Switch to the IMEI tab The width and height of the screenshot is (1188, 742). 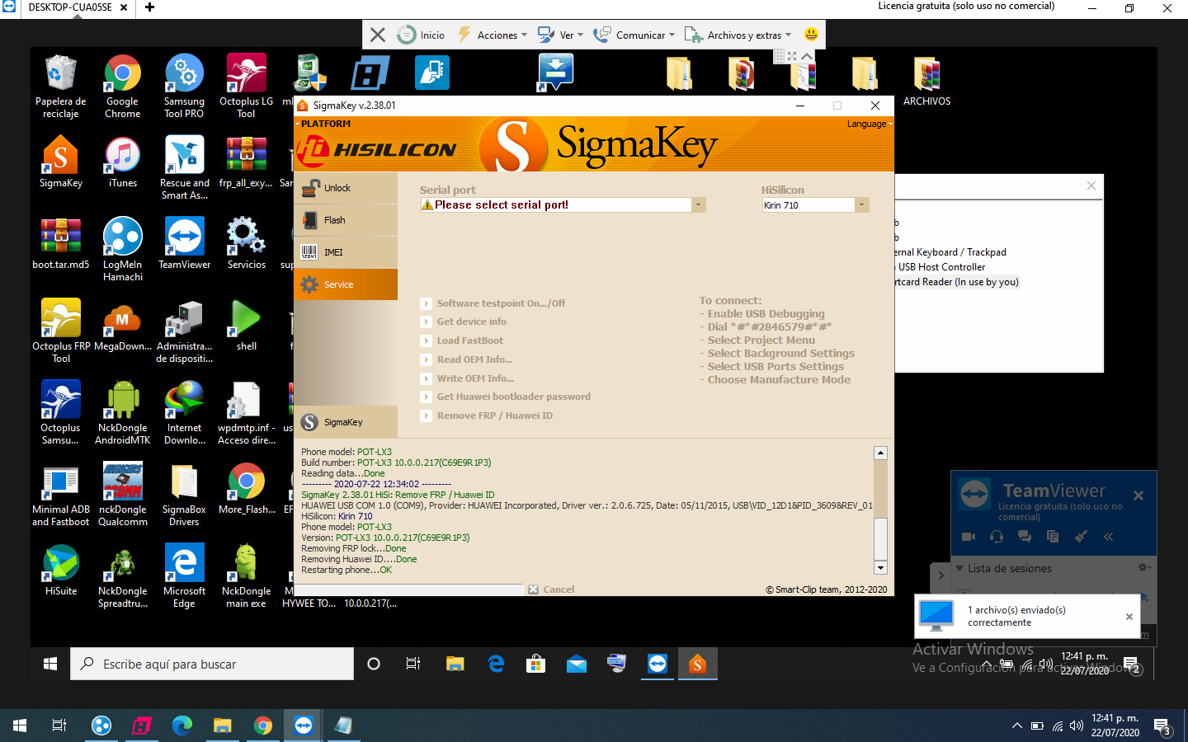click(346, 252)
